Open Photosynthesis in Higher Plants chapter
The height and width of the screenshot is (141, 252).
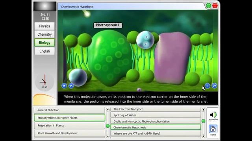(70, 118)
